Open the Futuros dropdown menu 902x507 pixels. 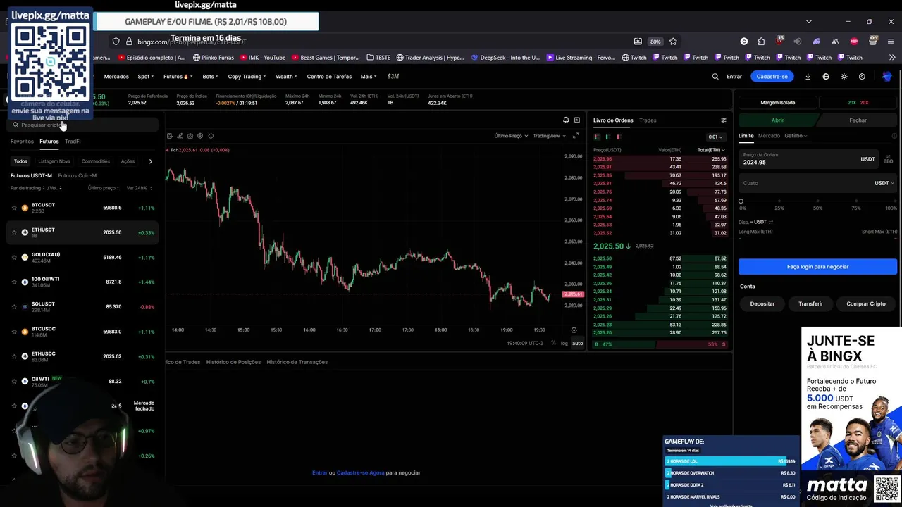(178, 77)
